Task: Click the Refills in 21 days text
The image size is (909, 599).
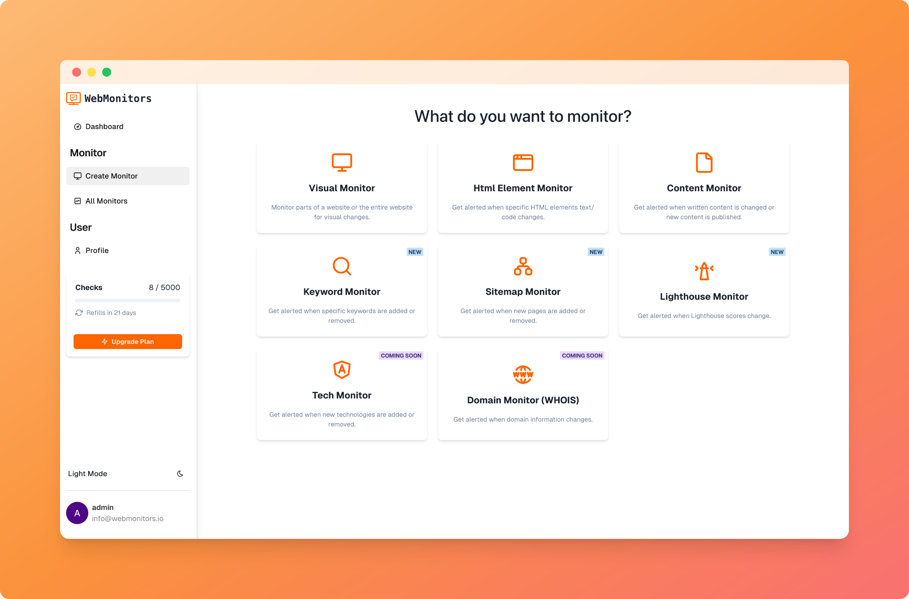Action: [111, 313]
